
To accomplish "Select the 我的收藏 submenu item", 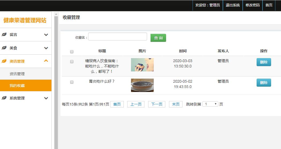I will tap(26, 86).
